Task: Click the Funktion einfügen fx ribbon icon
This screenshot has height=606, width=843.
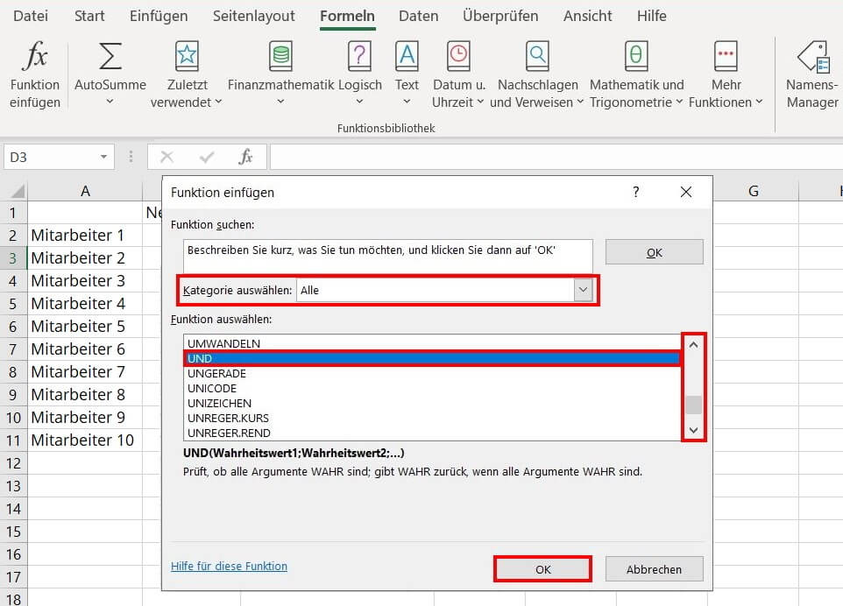Action: pos(35,56)
